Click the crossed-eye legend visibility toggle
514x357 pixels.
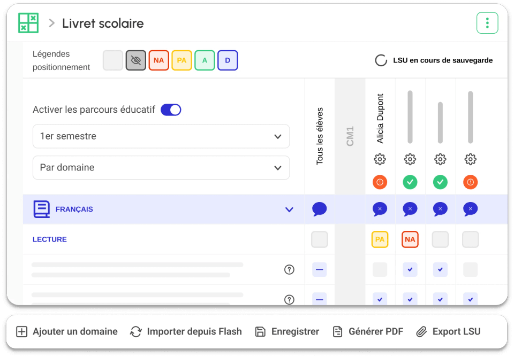(135, 60)
